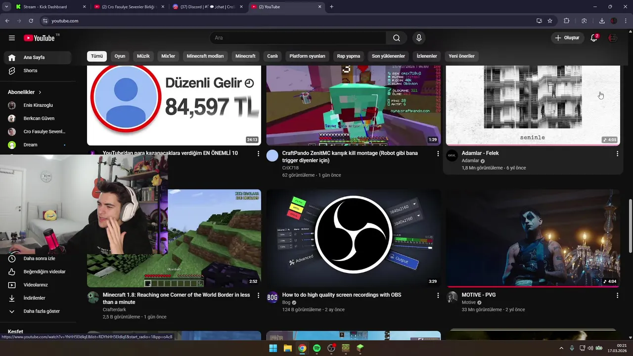Viewport: 633px width, 356px height.
Task: Click the search magnifier button
Action: (397, 38)
